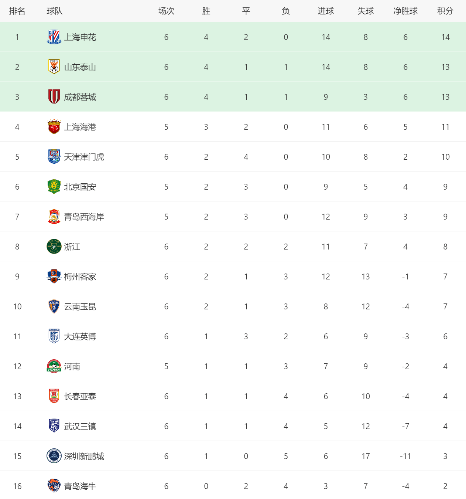Click the 进球 column header
This screenshot has width=466, height=499.
325,11
